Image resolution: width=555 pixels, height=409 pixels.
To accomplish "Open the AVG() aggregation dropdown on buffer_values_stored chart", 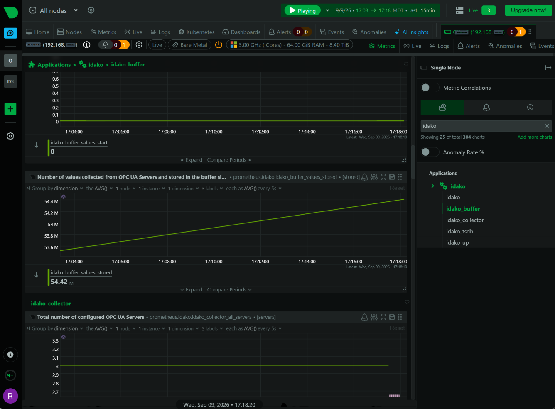I will coord(99,189).
